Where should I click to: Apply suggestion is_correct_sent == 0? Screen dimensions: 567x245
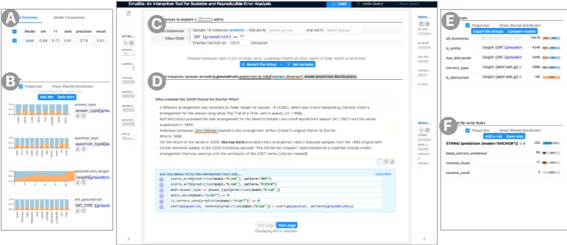click(161, 201)
